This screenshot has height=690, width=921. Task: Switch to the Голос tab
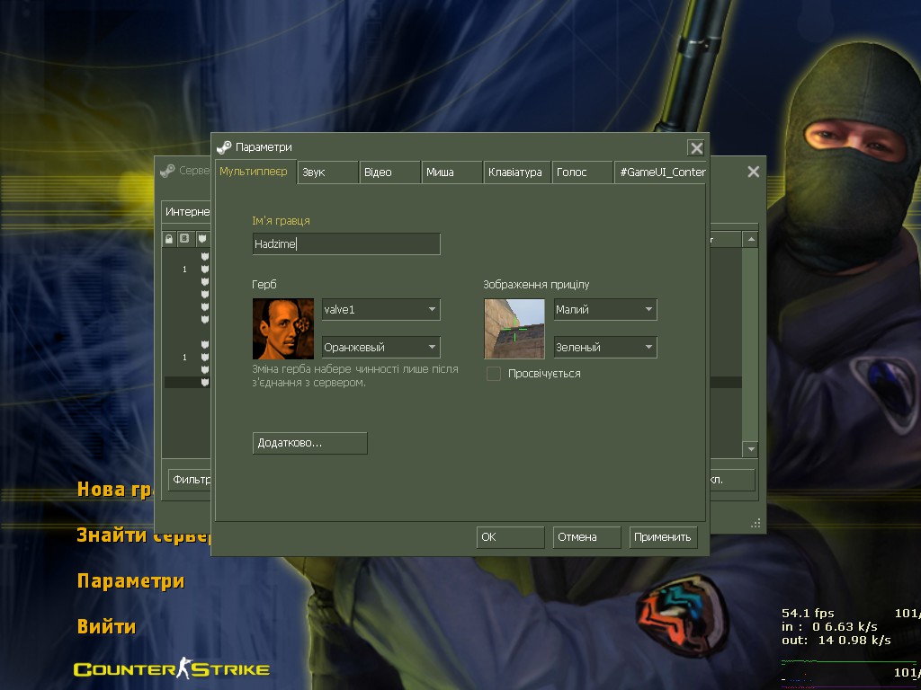click(582, 172)
